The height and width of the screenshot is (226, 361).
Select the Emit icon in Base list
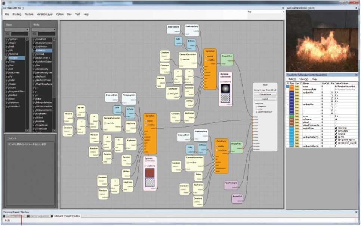[x=7, y=47]
